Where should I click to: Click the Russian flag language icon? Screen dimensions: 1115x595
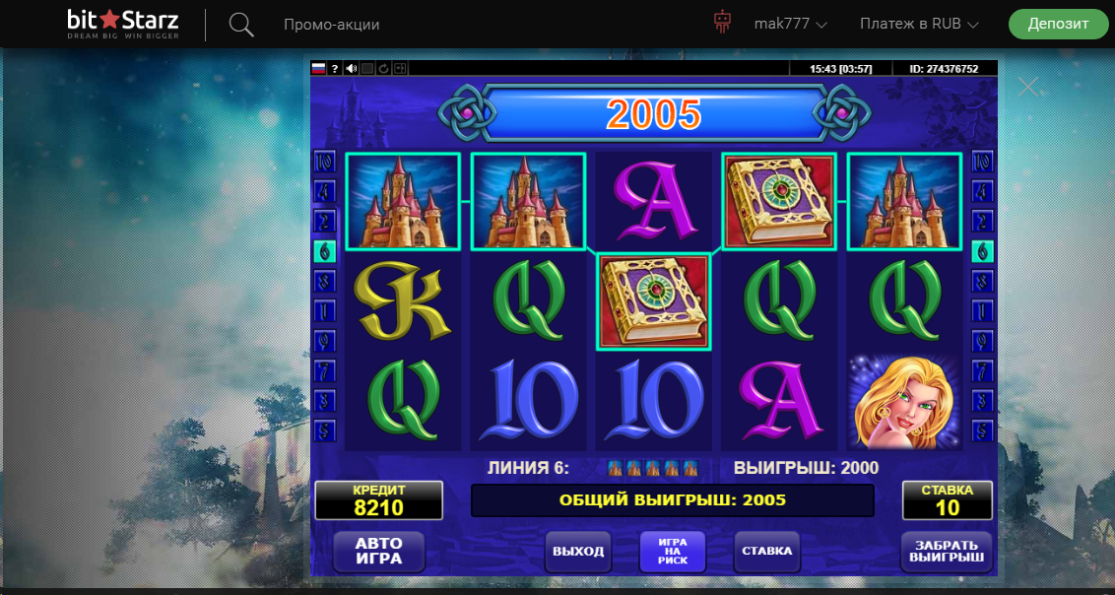[318, 68]
